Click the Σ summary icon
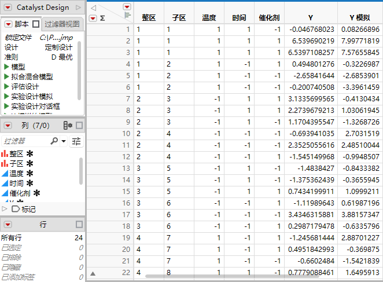This screenshot has height=282, width=383. pos(102,18)
